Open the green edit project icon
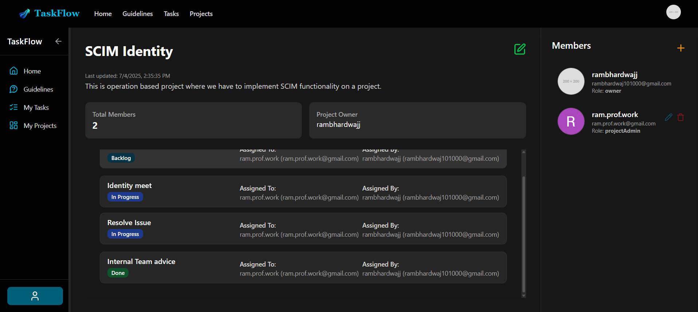 520,49
